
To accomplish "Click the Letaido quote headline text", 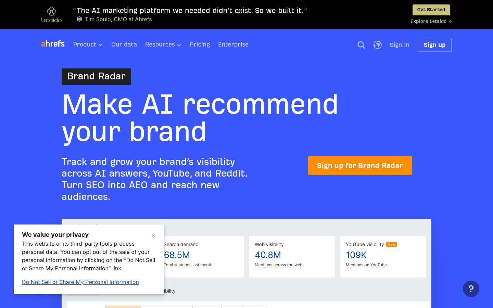I will [190, 11].
